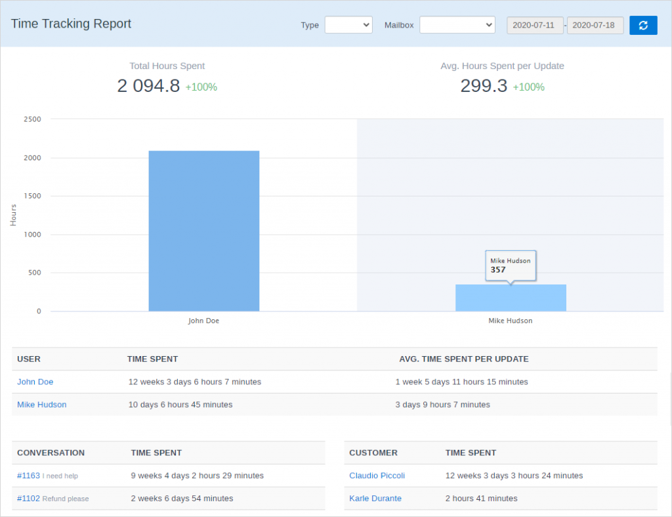Click the Mike Hudson 357 tooltip
Screen dimensions: 672x517
pos(511,265)
